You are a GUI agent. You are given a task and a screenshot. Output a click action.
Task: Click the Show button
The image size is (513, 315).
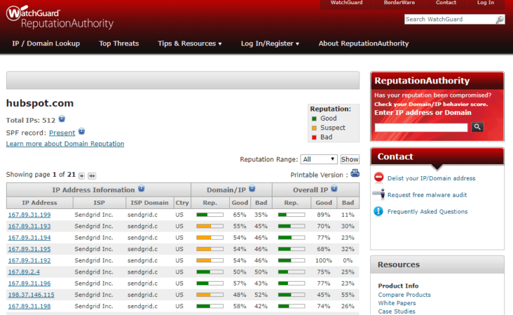point(350,159)
